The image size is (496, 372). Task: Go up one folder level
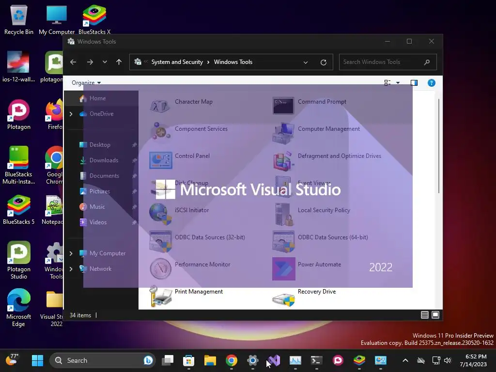[x=119, y=62]
